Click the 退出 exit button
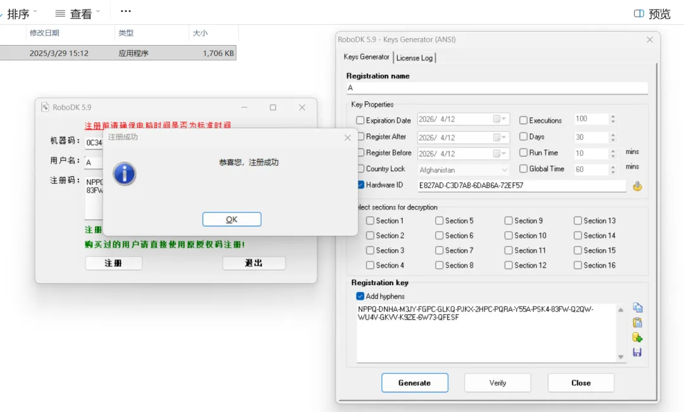684x412 pixels. pos(254,263)
